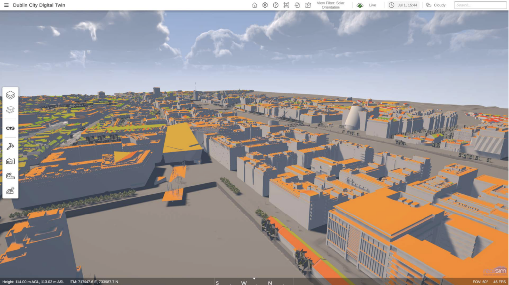This screenshot has height=285, width=509.
Task: Click the Dublin City Digital Twin title
Action: [39, 5]
